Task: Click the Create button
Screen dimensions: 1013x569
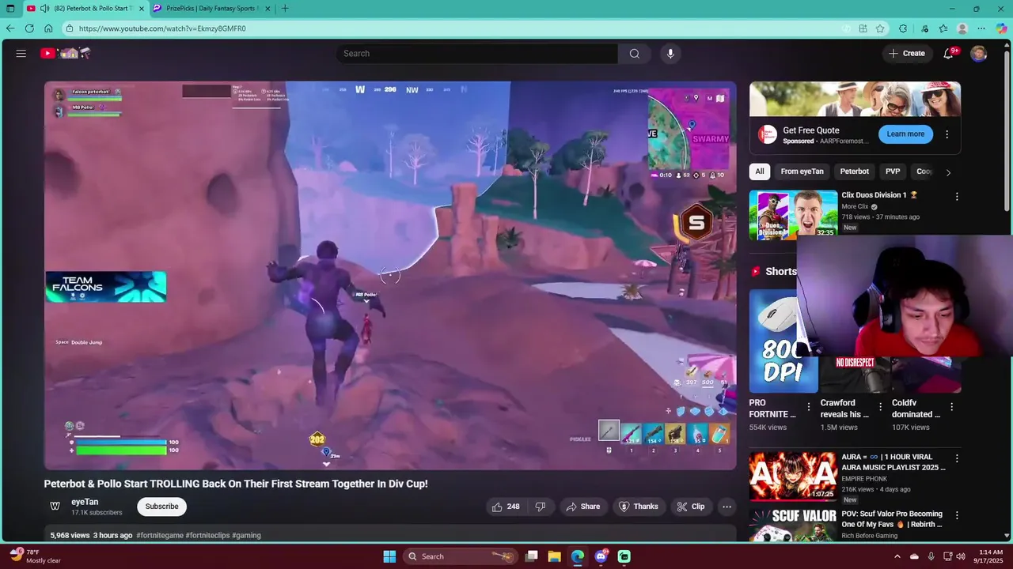Action: (x=906, y=53)
